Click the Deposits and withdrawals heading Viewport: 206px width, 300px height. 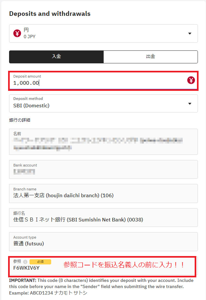(x=50, y=14)
